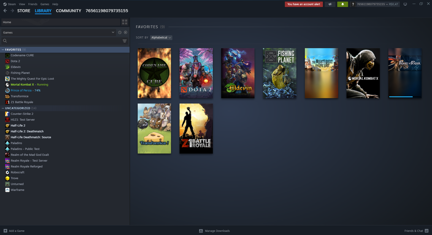The image size is (432, 235).
Task: Go back with the left arrow icon
Action: (x=5, y=11)
